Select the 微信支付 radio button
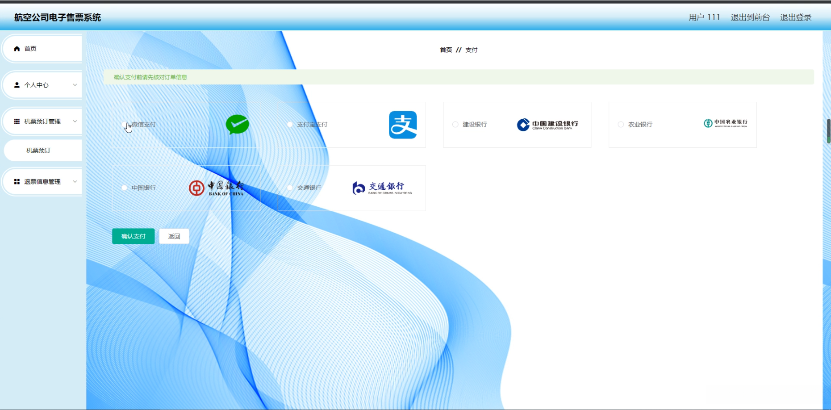Image resolution: width=831 pixels, height=410 pixels. pos(124,125)
